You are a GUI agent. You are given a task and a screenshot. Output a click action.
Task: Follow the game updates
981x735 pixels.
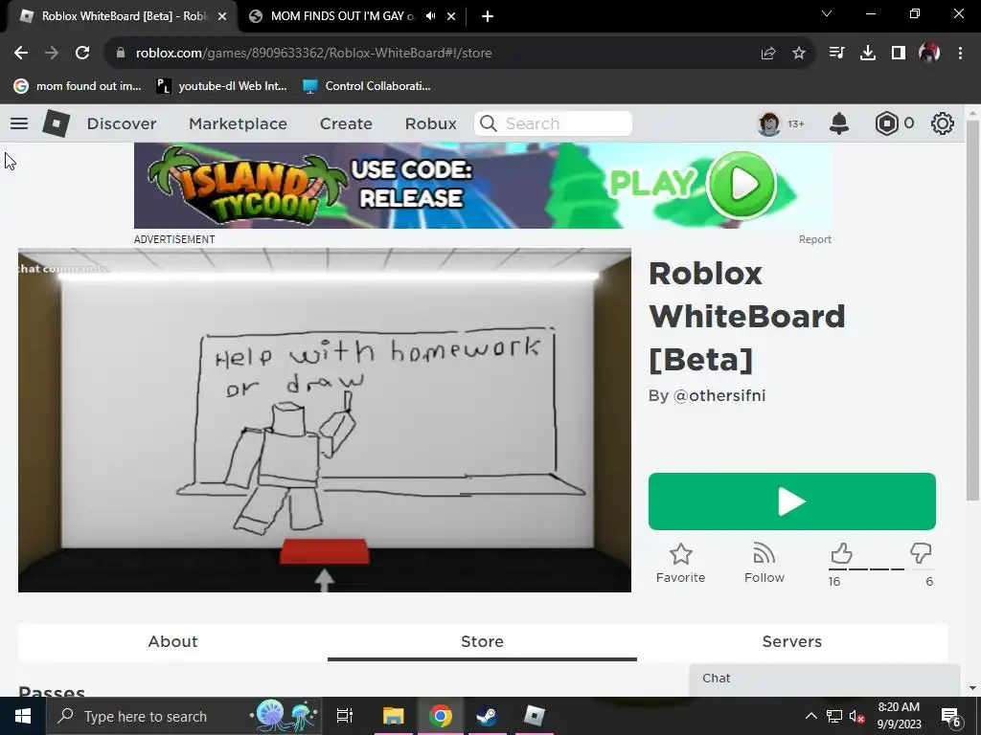[764, 563]
